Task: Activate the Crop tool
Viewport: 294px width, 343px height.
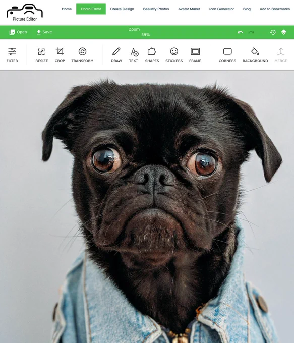Action: [x=60, y=55]
